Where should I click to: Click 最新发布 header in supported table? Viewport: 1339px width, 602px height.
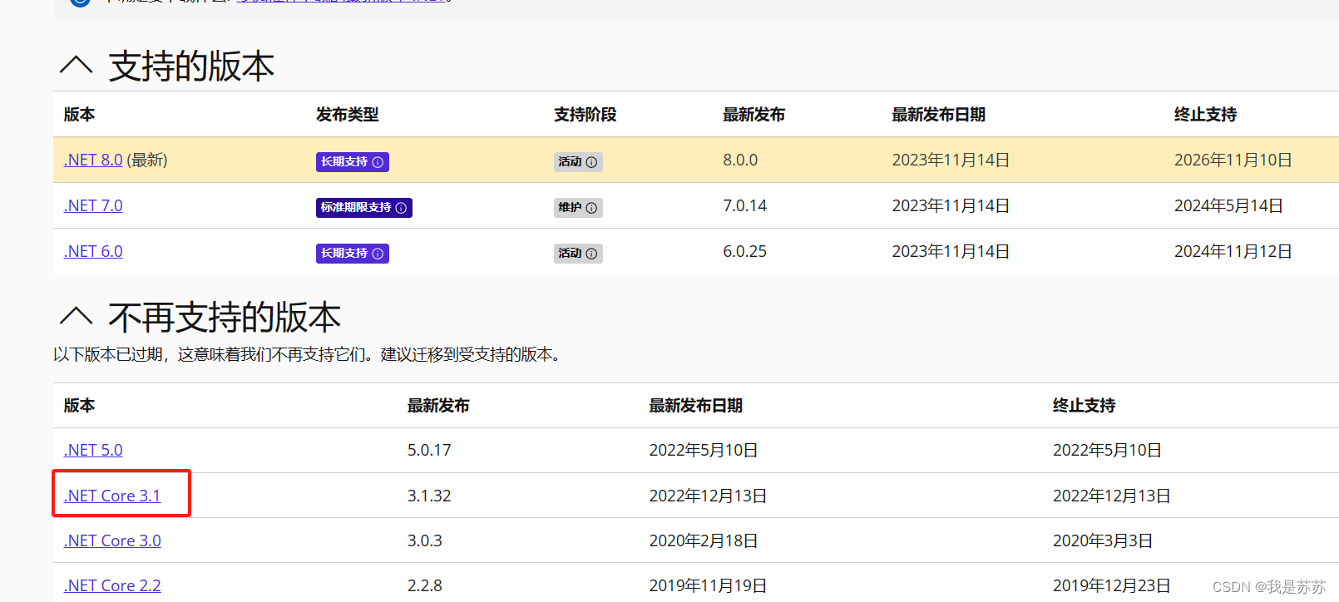coord(754,115)
